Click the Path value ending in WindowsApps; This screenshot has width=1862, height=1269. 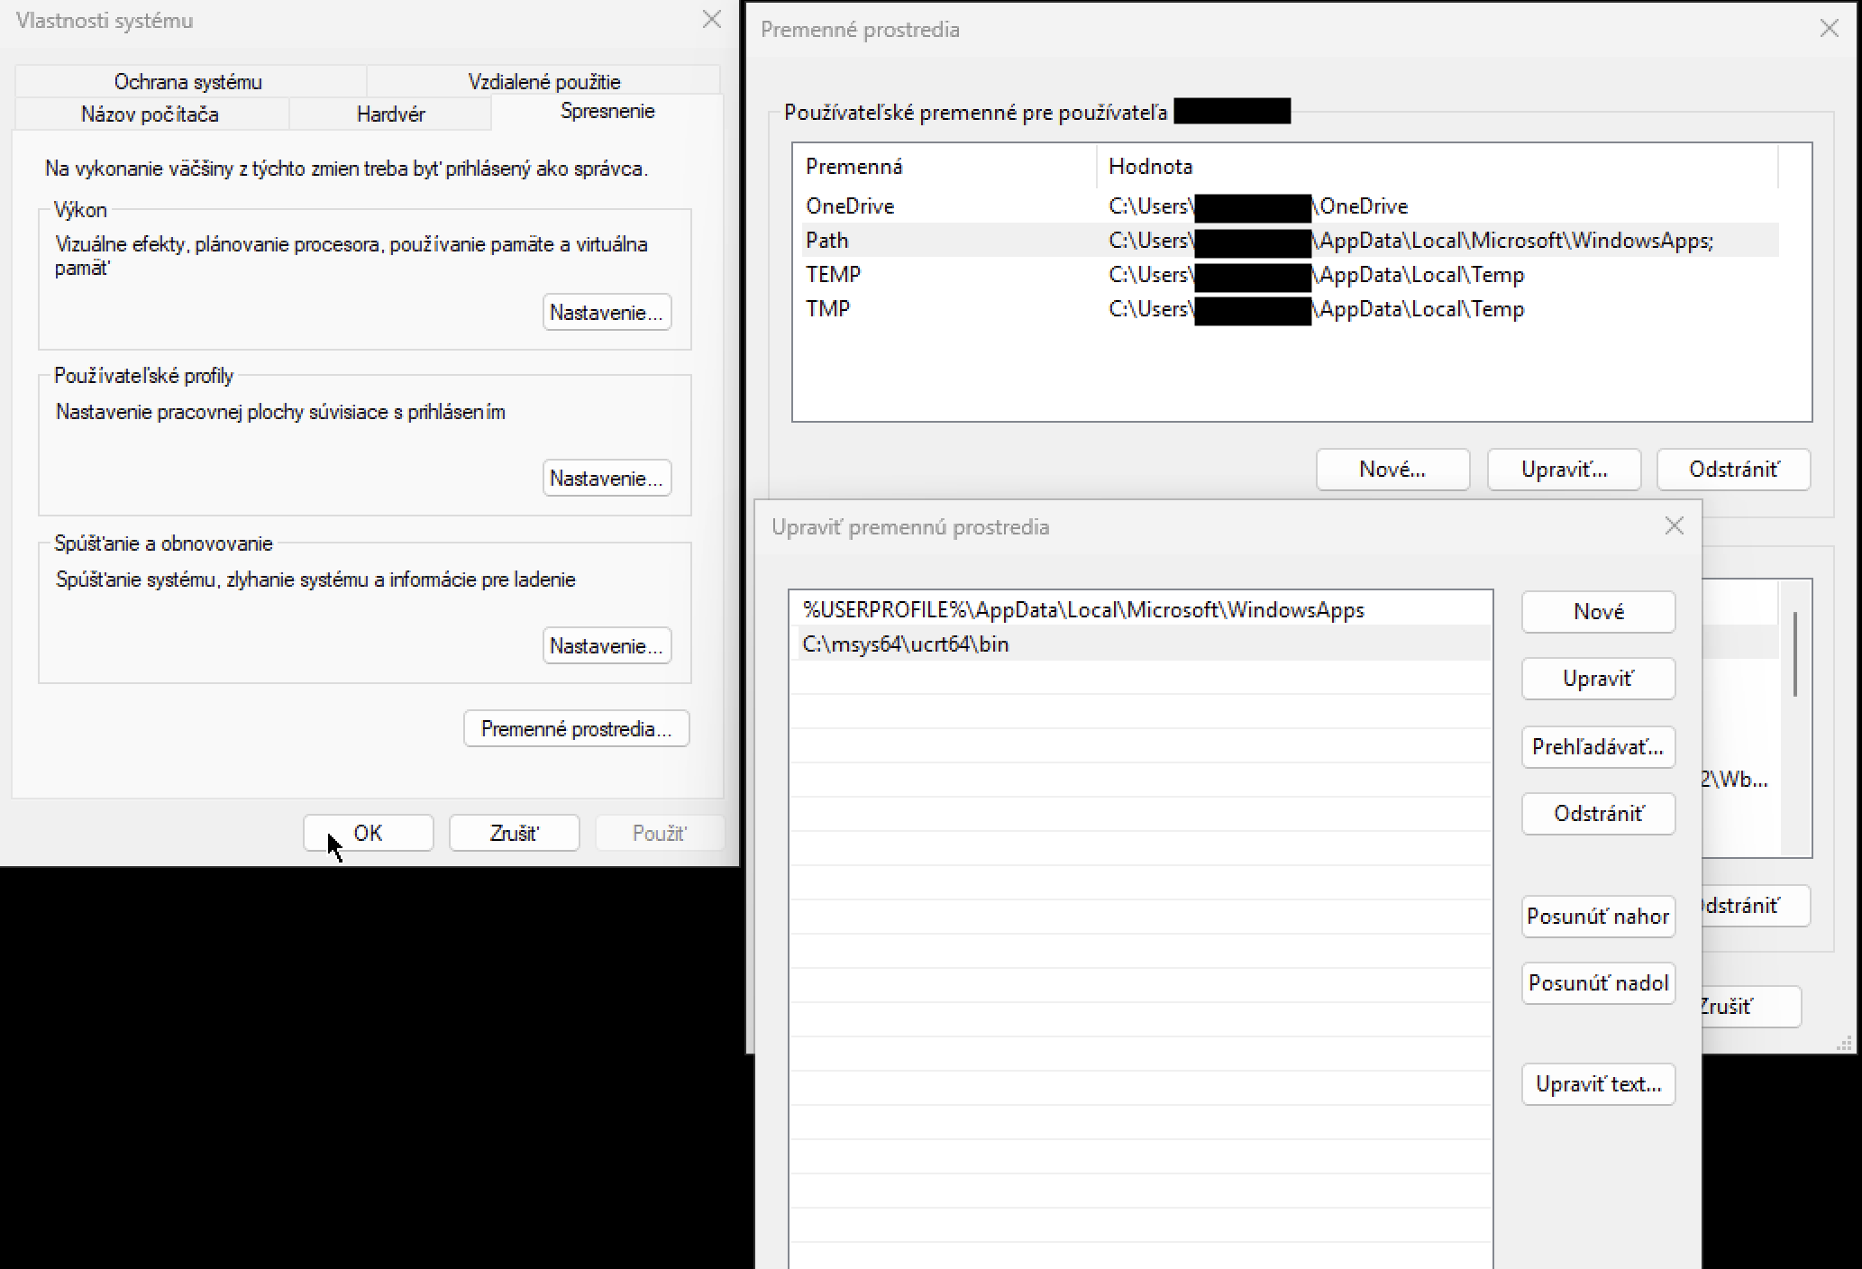[x=1410, y=241]
